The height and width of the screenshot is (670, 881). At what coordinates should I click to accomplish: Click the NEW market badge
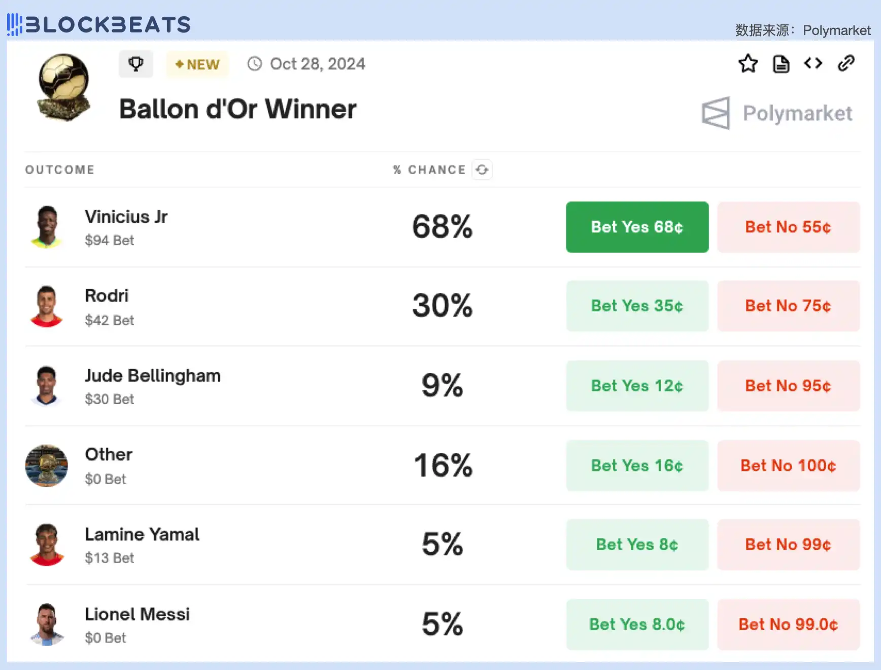(197, 64)
